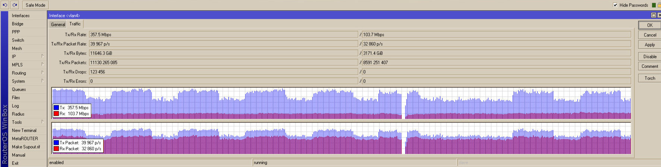Maximize the Interface vlan4 window
The image size is (661, 167).
[x=654, y=15]
